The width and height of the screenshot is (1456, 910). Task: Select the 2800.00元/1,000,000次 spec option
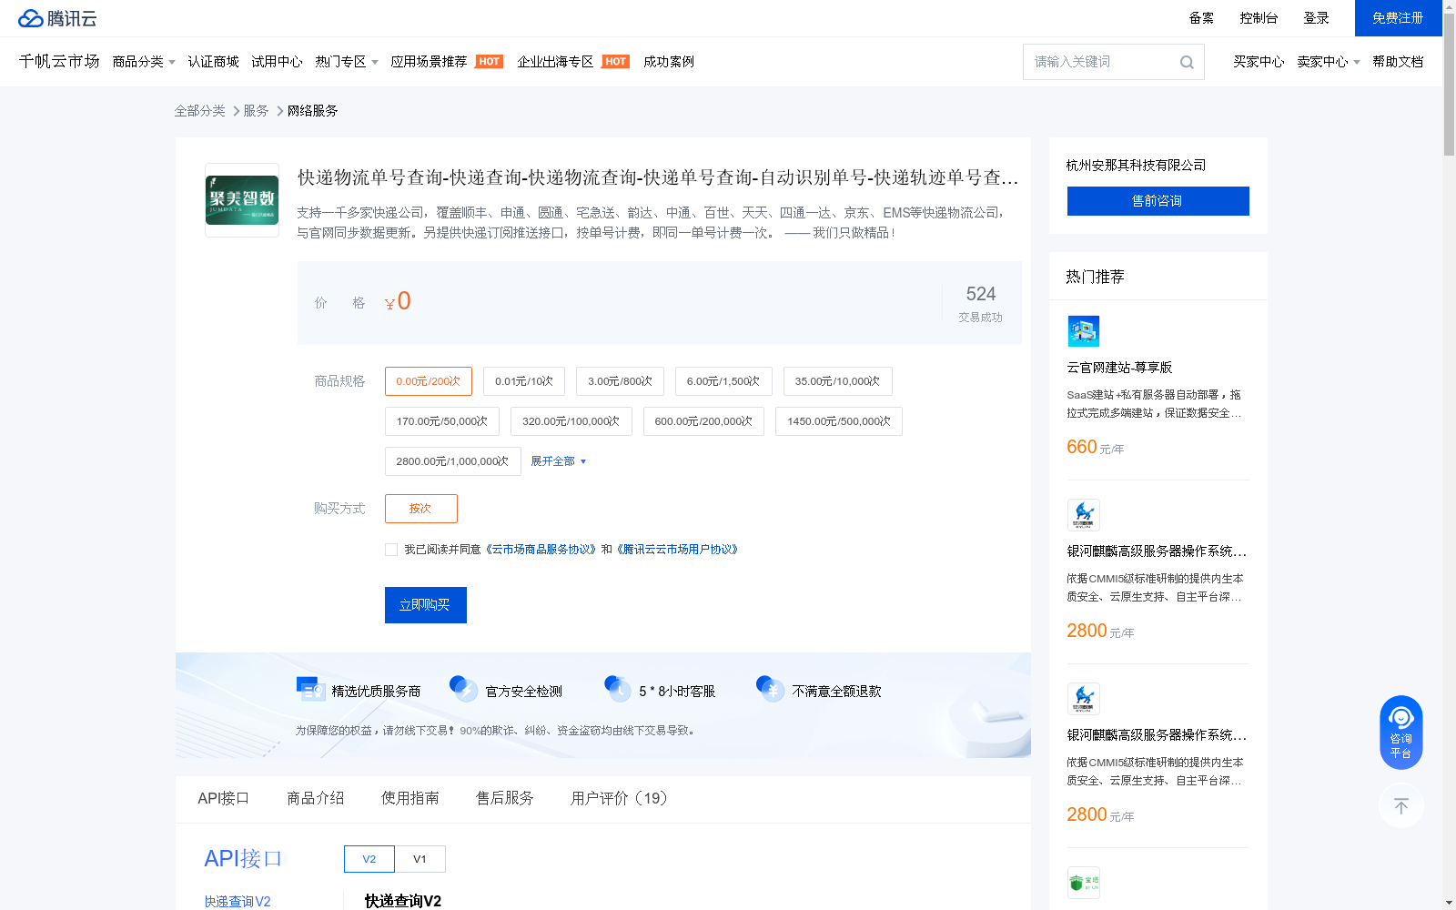click(x=453, y=461)
